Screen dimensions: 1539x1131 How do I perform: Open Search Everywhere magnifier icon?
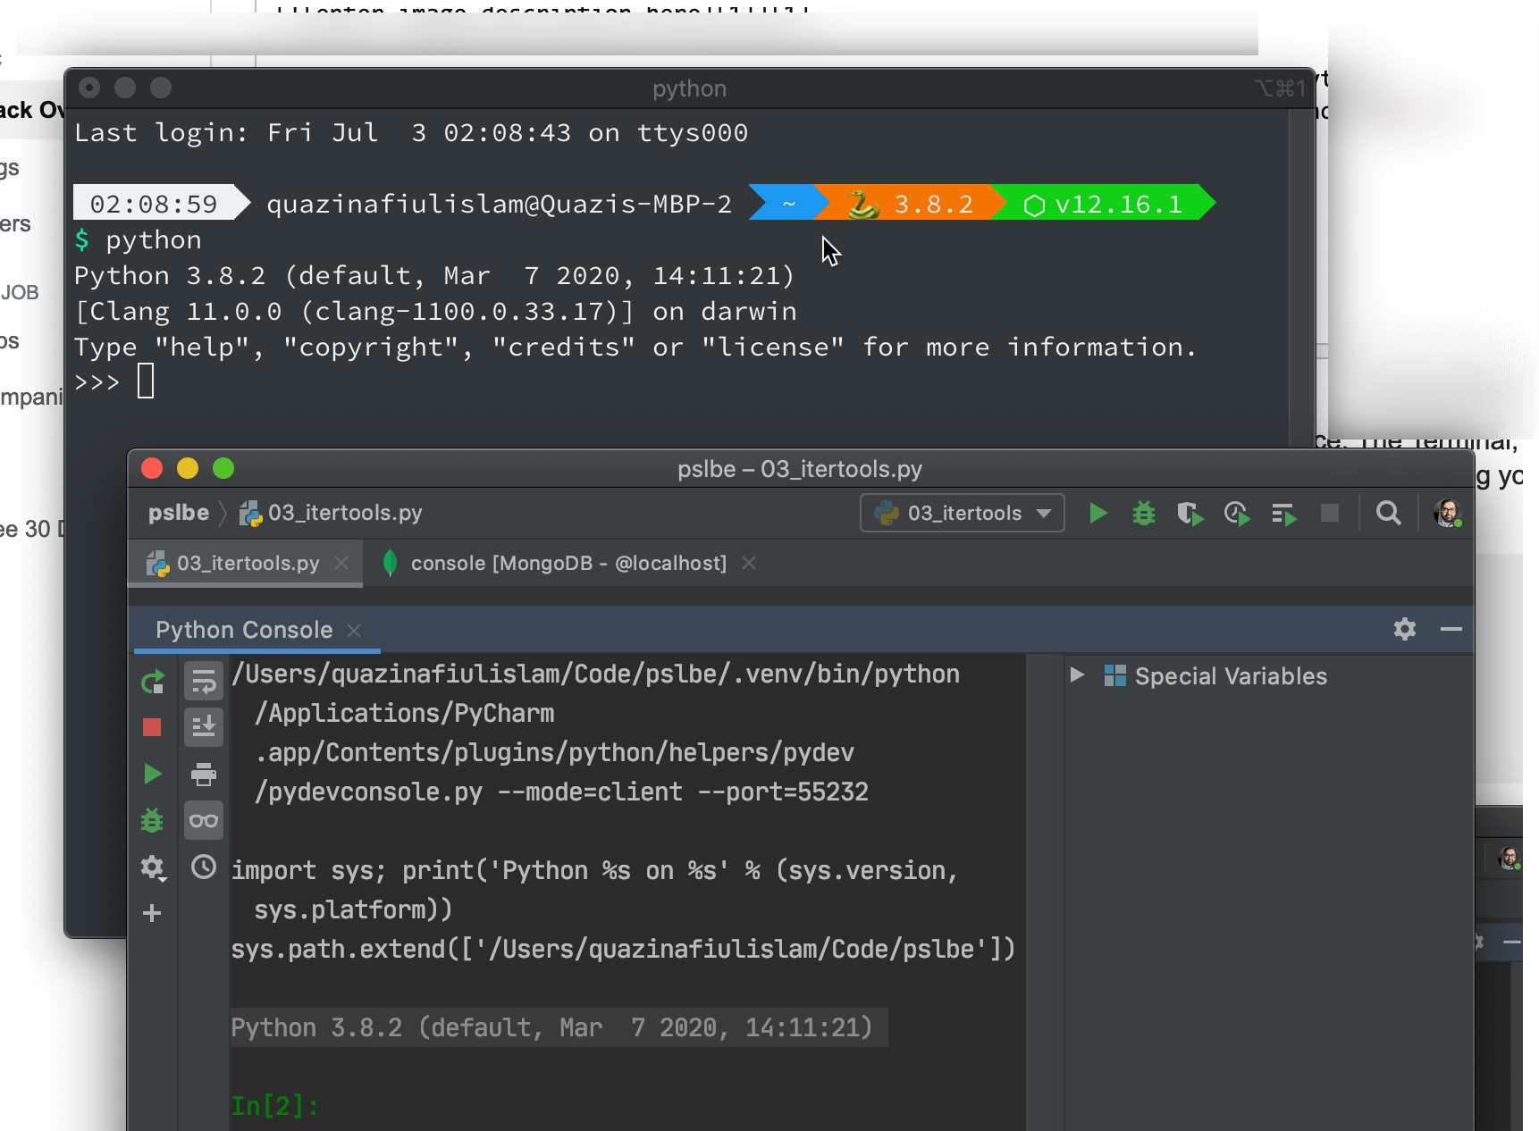pyautogui.click(x=1388, y=513)
